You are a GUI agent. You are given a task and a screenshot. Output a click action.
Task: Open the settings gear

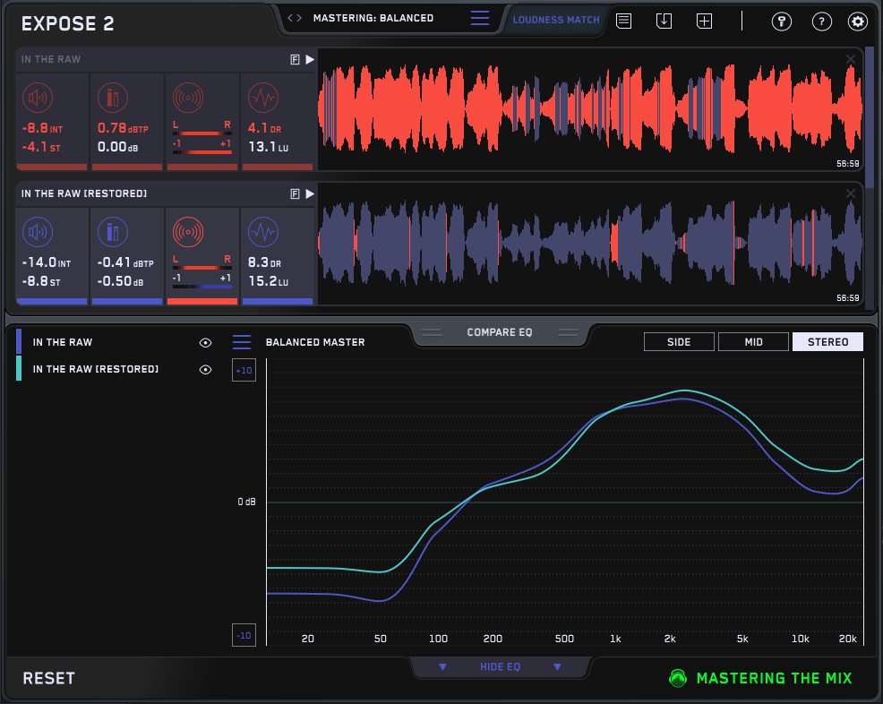(x=857, y=21)
